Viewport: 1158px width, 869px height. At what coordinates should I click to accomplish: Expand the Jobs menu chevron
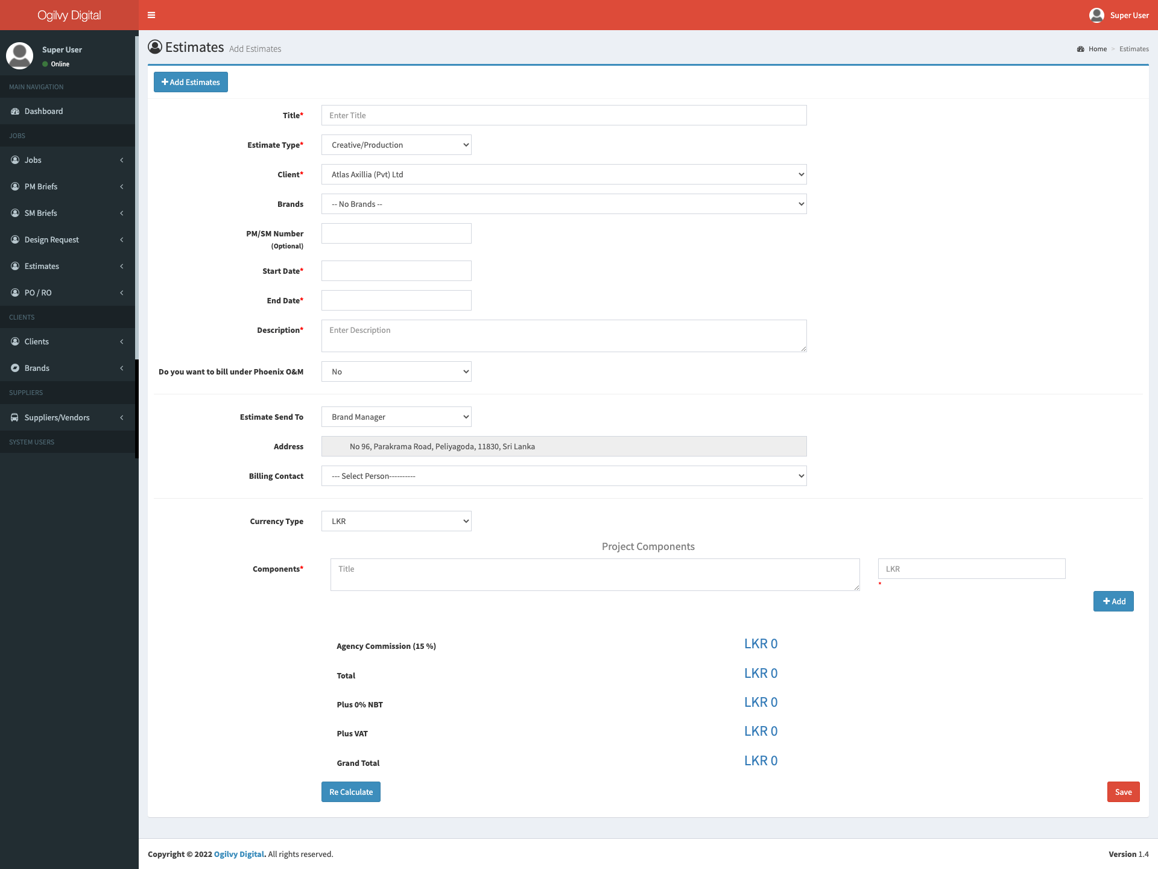[122, 160]
